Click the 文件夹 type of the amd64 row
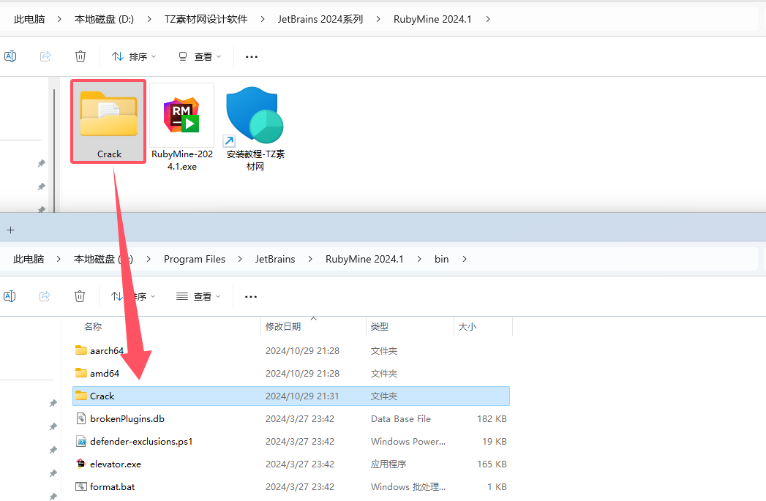 (384, 374)
